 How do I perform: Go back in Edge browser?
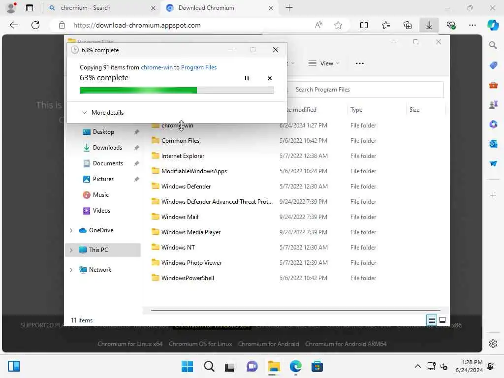point(13,25)
